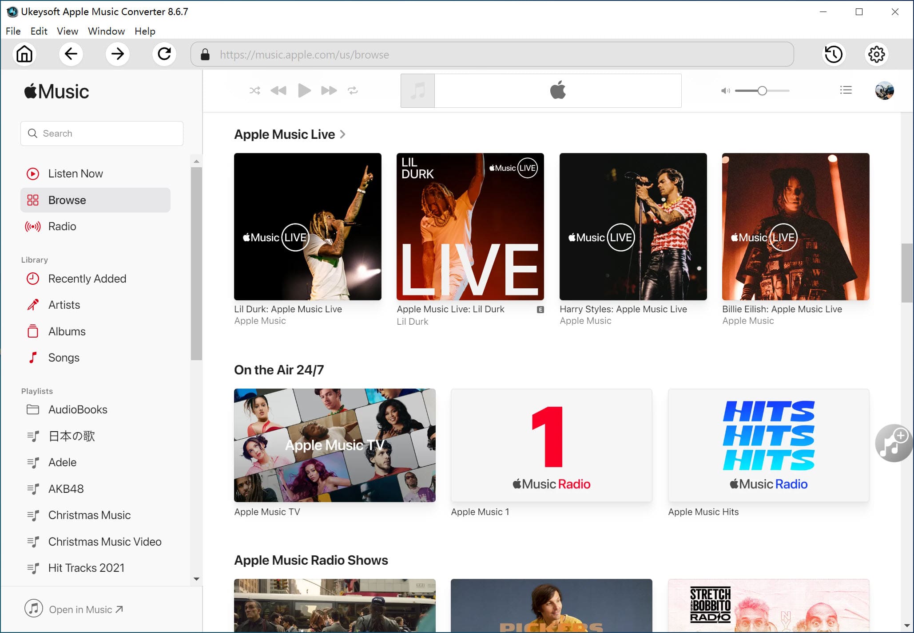Viewport: 914px width, 633px height.
Task: Click the settings gear icon
Action: 876,54
